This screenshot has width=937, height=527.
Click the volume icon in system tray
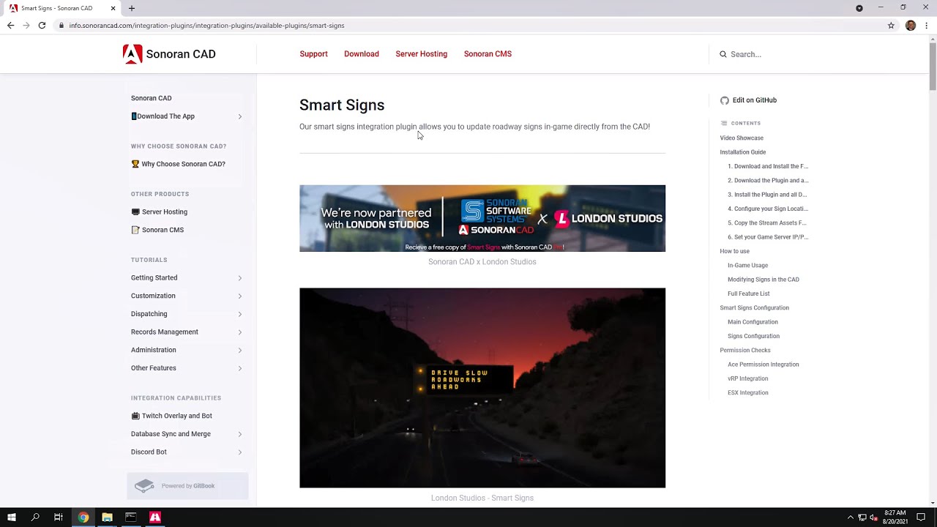[x=873, y=517]
